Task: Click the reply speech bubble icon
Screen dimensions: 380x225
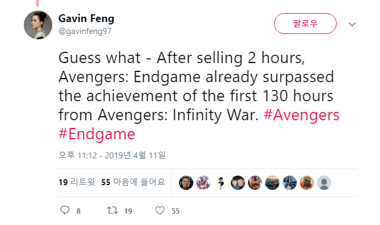Action: (x=65, y=210)
